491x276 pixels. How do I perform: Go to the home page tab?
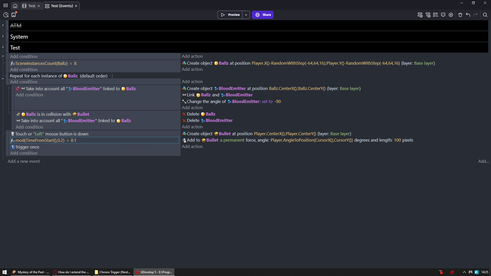(15, 6)
